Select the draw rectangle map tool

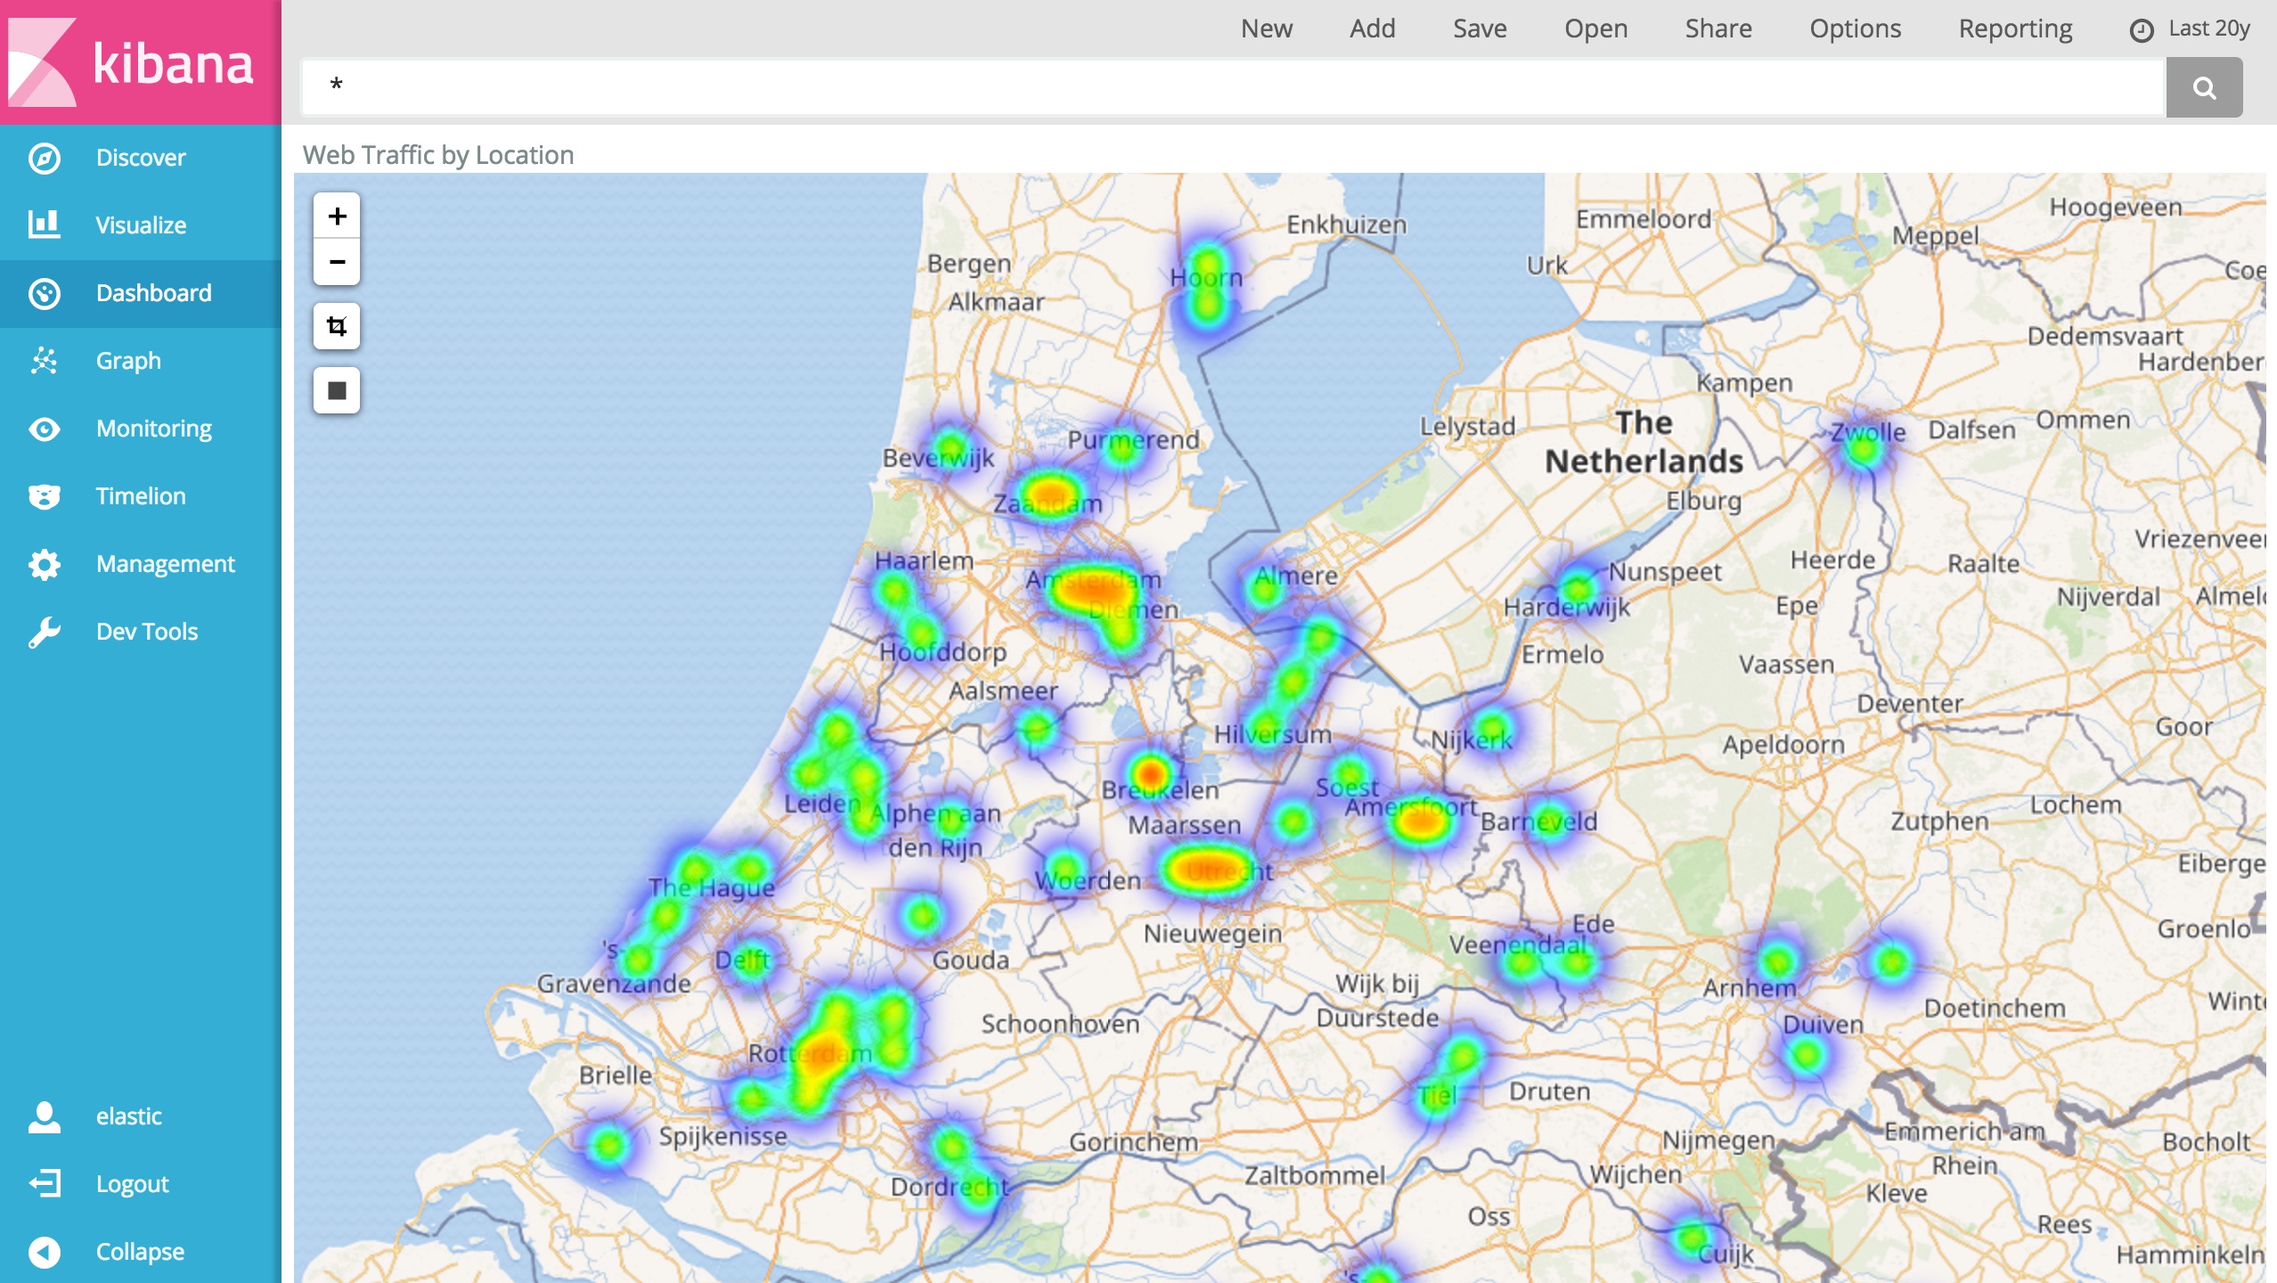click(337, 390)
